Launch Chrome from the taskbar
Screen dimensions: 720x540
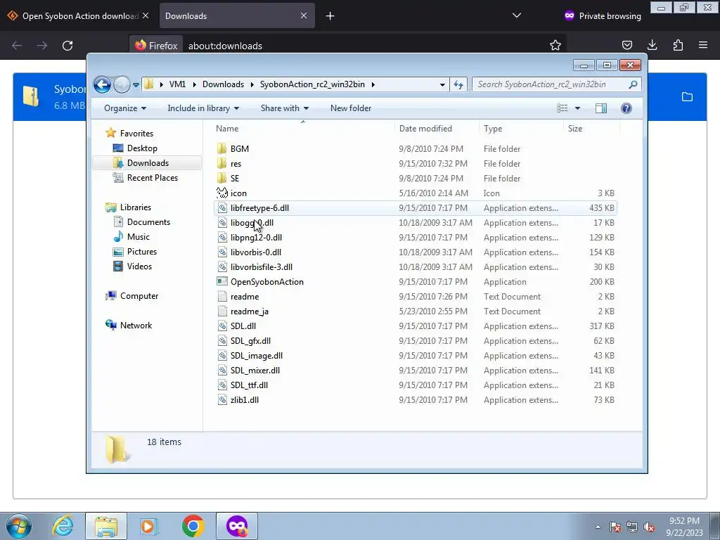click(193, 526)
